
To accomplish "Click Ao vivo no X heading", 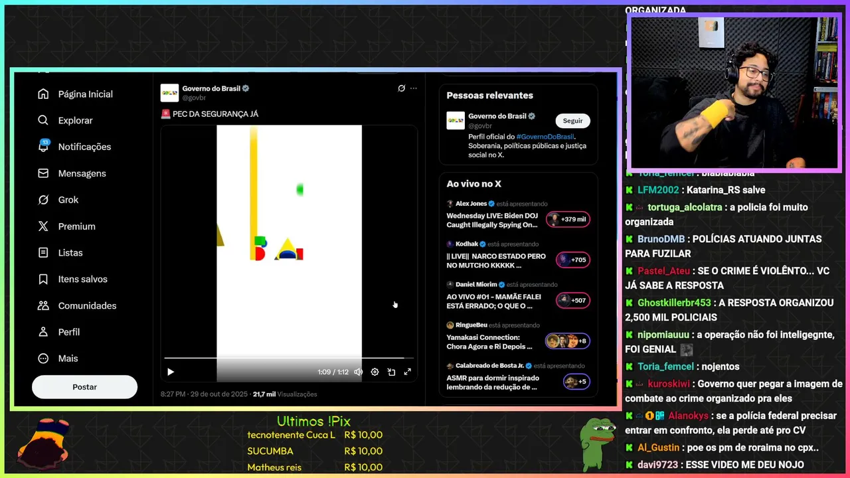I will (473, 184).
